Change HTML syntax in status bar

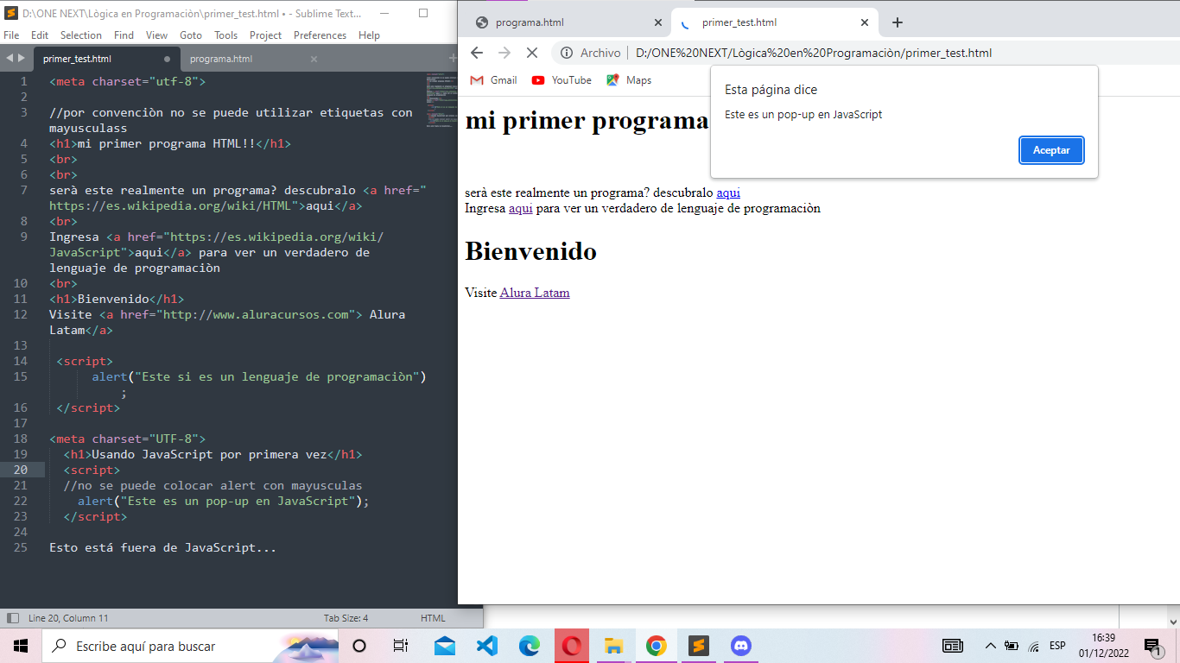click(x=433, y=618)
